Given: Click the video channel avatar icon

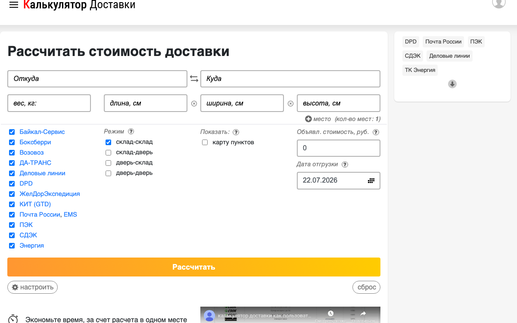Looking at the screenshot, I should click(209, 315).
